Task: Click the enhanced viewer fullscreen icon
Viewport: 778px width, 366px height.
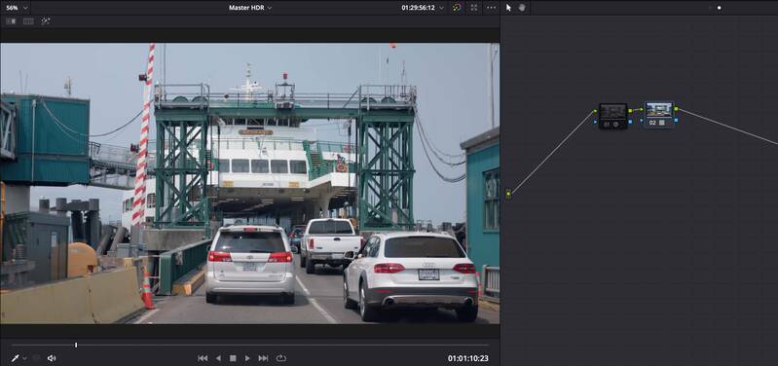Action: pyautogui.click(x=474, y=8)
